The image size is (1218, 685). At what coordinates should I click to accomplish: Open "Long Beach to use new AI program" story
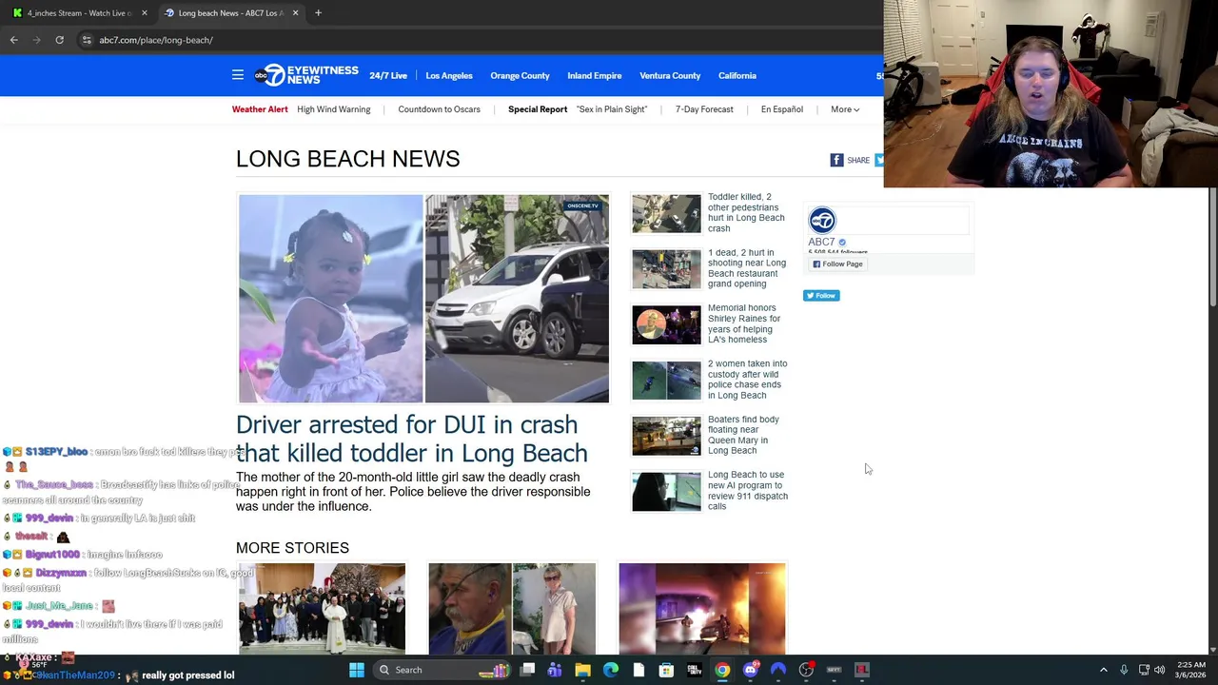click(747, 490)
